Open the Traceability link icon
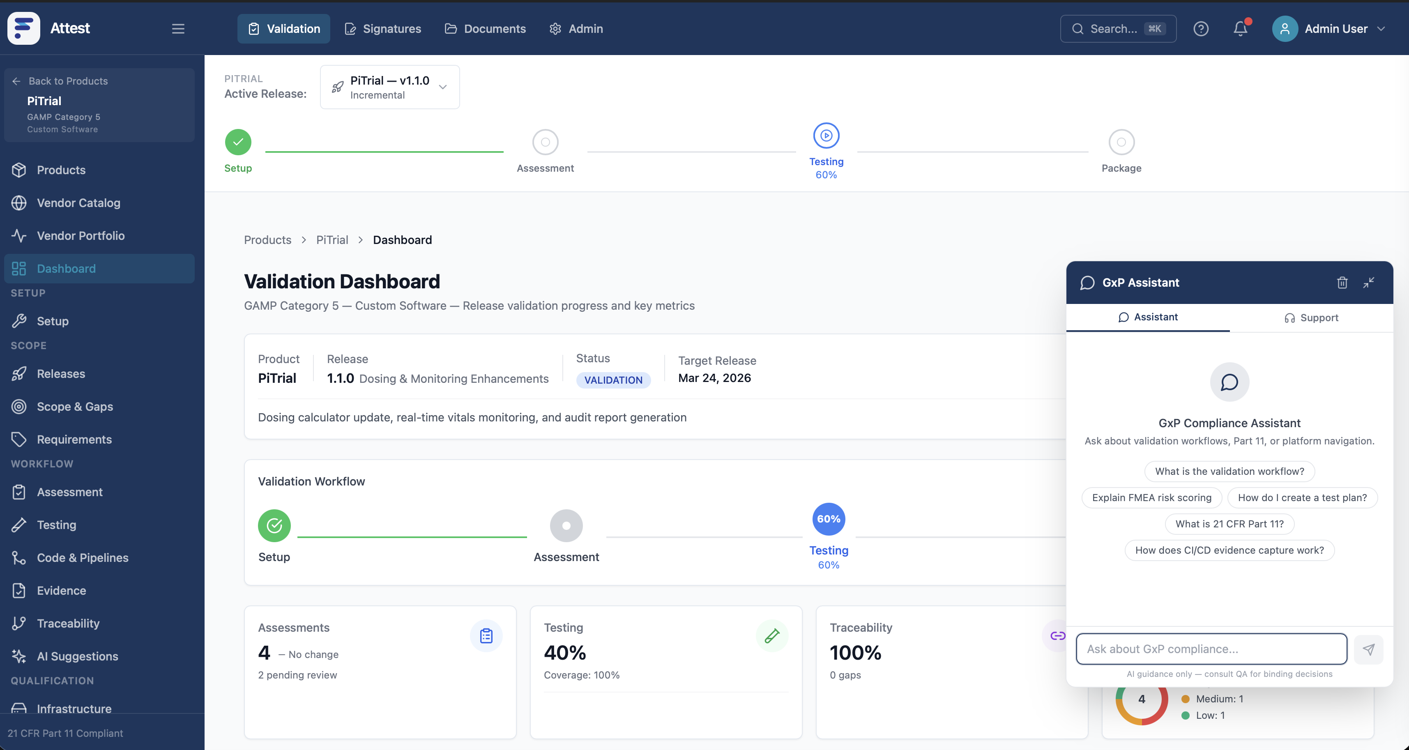The width and height of the screenshot is (1409, 750). (1058, 636)
